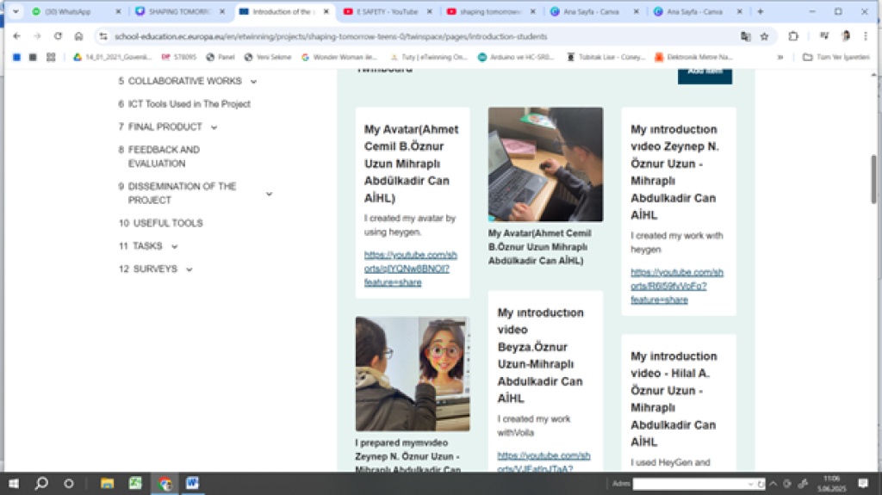Screen dimensions: 882x495
Task: Click the translate page icon in address bar
Action: coord(746,36)
